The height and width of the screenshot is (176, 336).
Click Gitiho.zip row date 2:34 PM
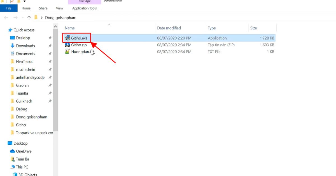coord(174,45)
